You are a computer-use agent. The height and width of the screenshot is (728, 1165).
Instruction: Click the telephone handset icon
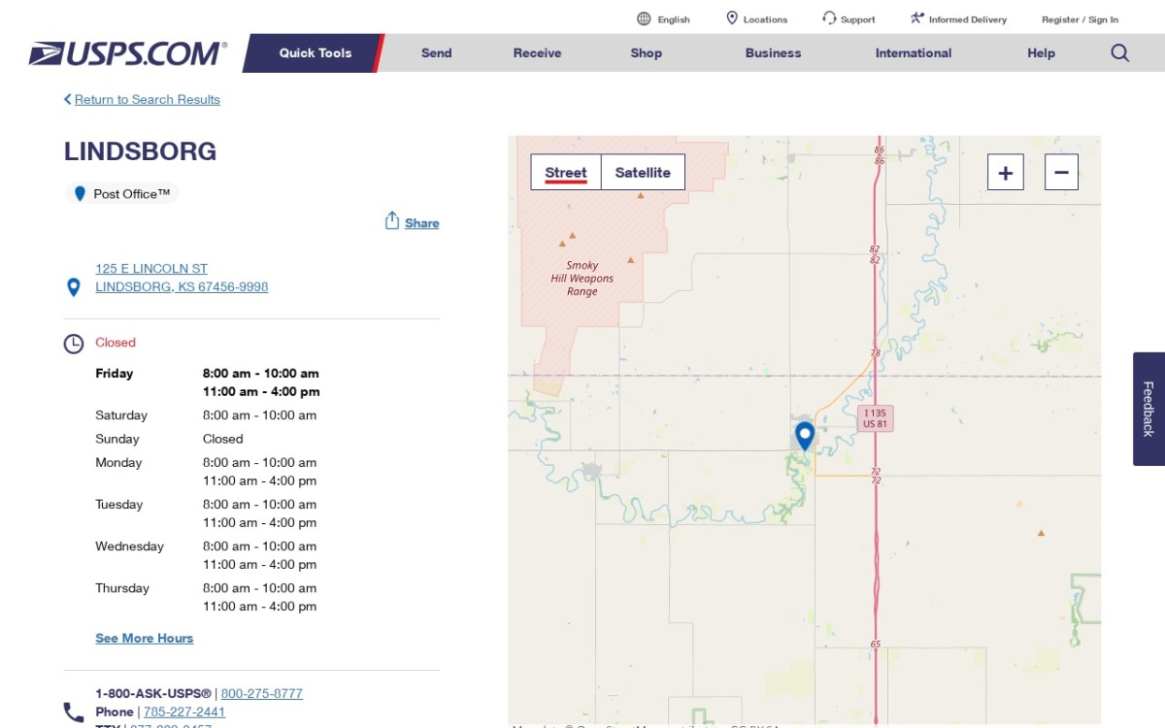click(73, 712)
